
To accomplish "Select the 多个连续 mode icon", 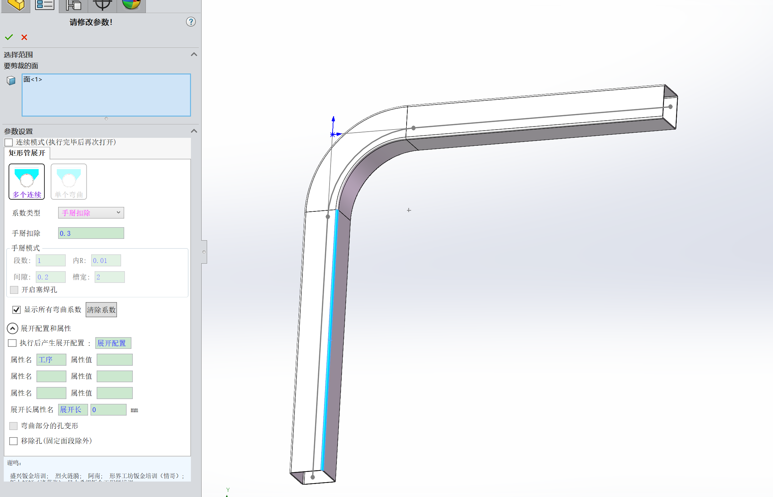I will tap(27, 181).
